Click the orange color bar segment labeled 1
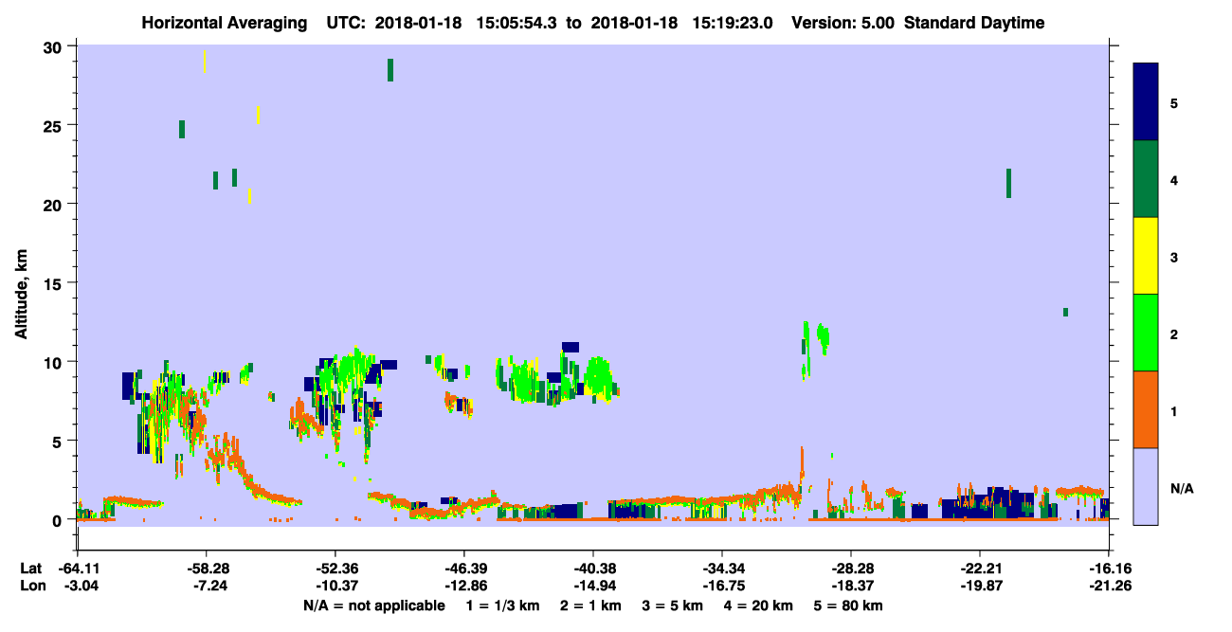Image resolution: width=1232 pixels, height=632 pixels. coord(1146,409)
